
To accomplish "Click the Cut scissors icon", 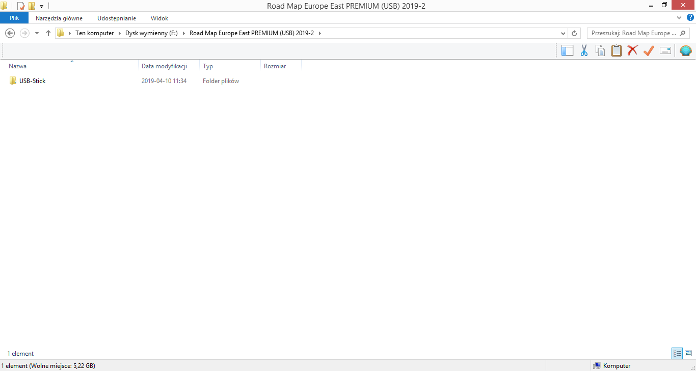I will coord(584,50).
